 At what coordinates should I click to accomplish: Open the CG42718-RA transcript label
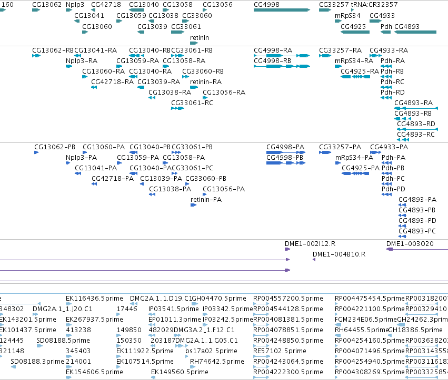coord(112,82)
